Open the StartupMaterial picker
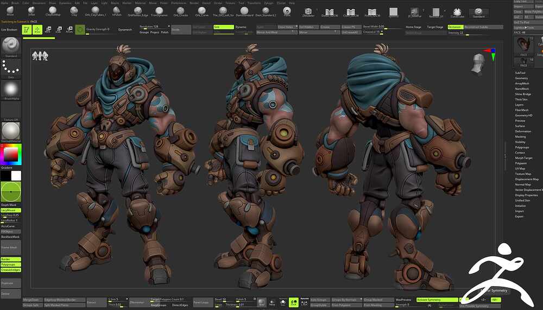 [11, 132]
